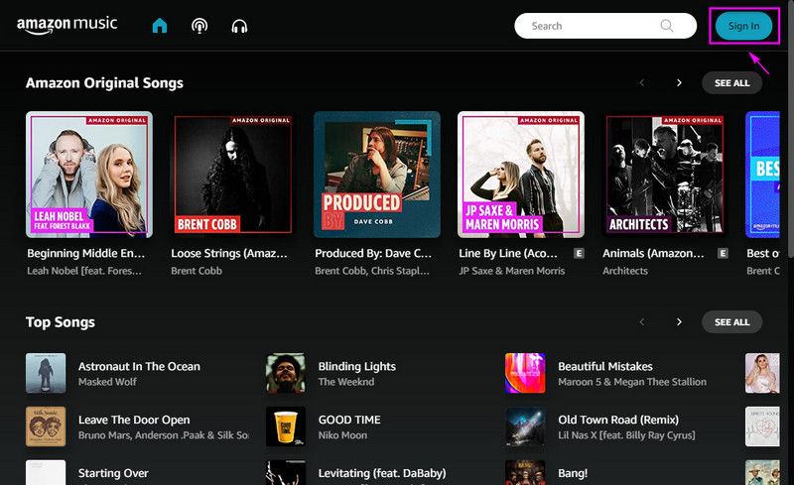Open artist Maroon 5 & Megan Thee Stallion
The width and height of the screenshot is (794, 485).
tap(632, 382)
